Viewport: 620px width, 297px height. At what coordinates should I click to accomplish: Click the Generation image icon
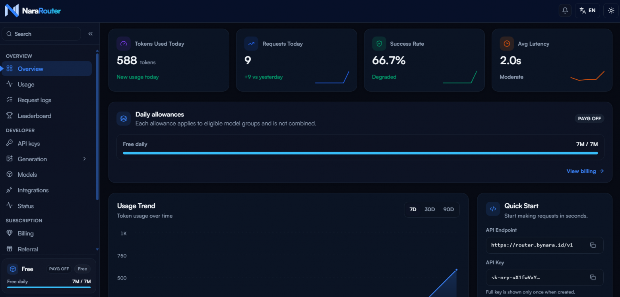pyautogui.click(x=10, y=159)
